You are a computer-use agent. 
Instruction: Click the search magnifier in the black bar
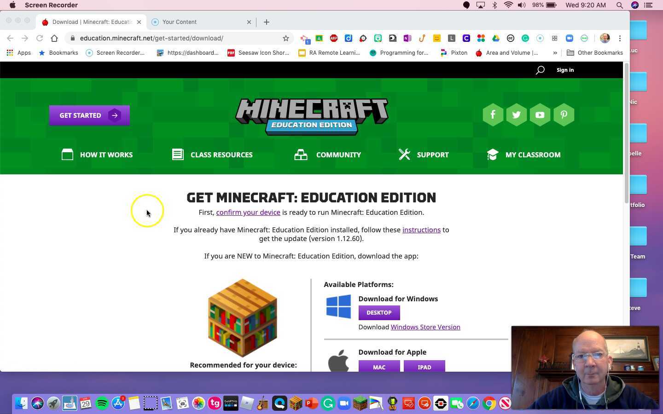(x=540, y=70)
